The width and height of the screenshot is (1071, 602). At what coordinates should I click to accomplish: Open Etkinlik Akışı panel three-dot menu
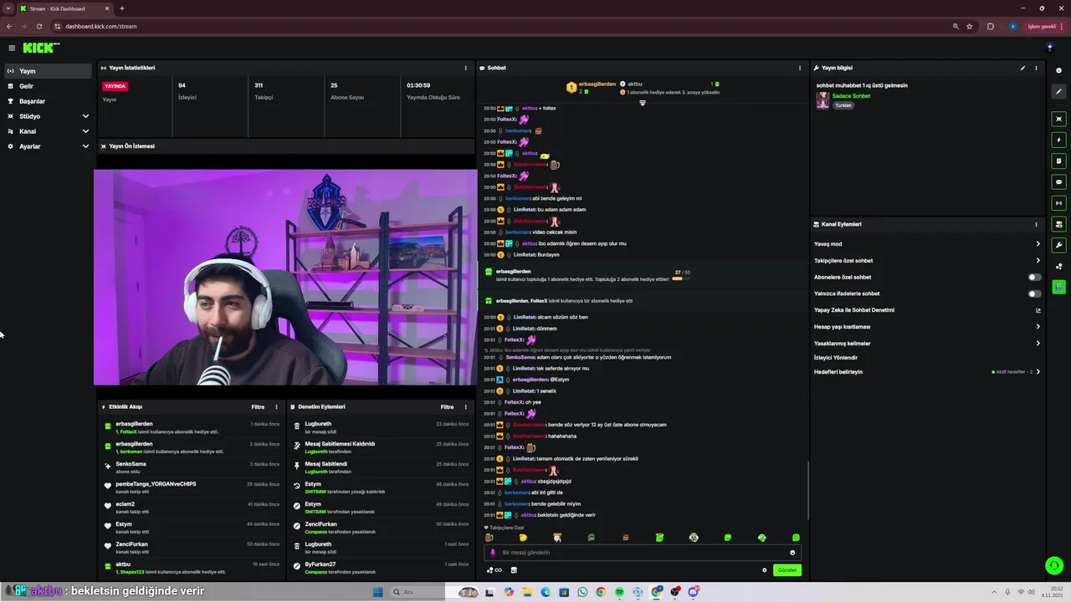276,407
